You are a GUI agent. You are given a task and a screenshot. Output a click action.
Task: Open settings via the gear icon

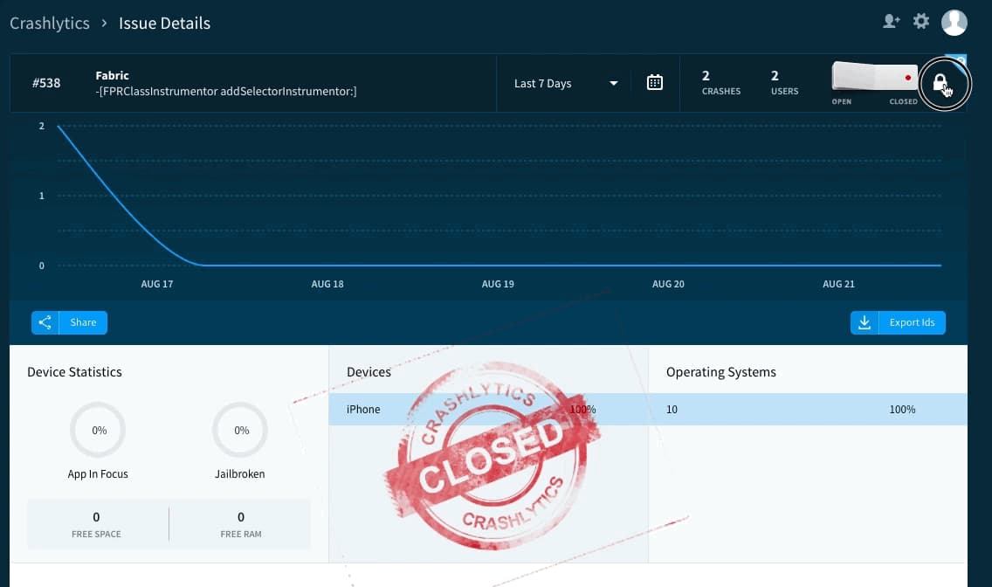921,21
